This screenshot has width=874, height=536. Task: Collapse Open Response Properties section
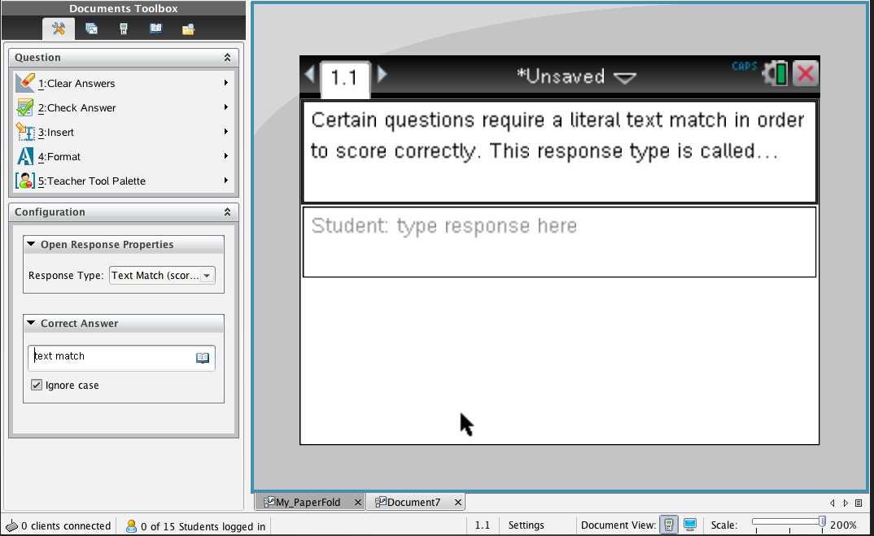point(31,245)
